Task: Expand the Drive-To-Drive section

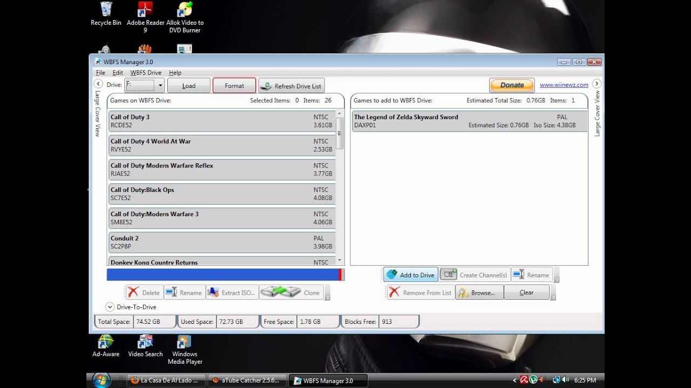Action: 110,307
